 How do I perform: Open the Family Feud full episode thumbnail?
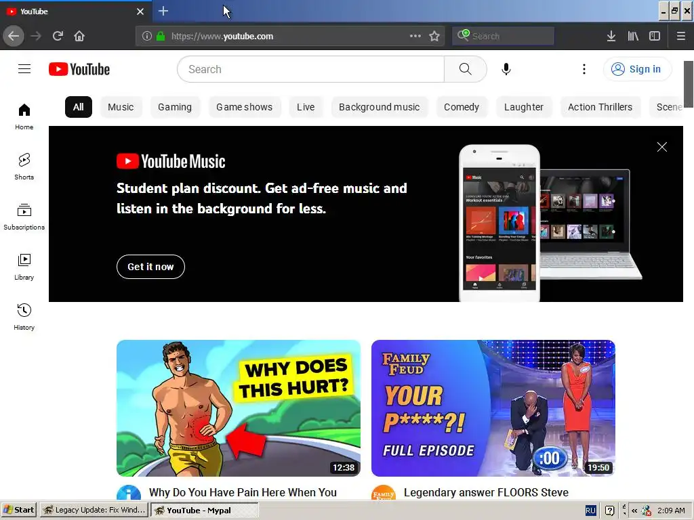(493, 408)
